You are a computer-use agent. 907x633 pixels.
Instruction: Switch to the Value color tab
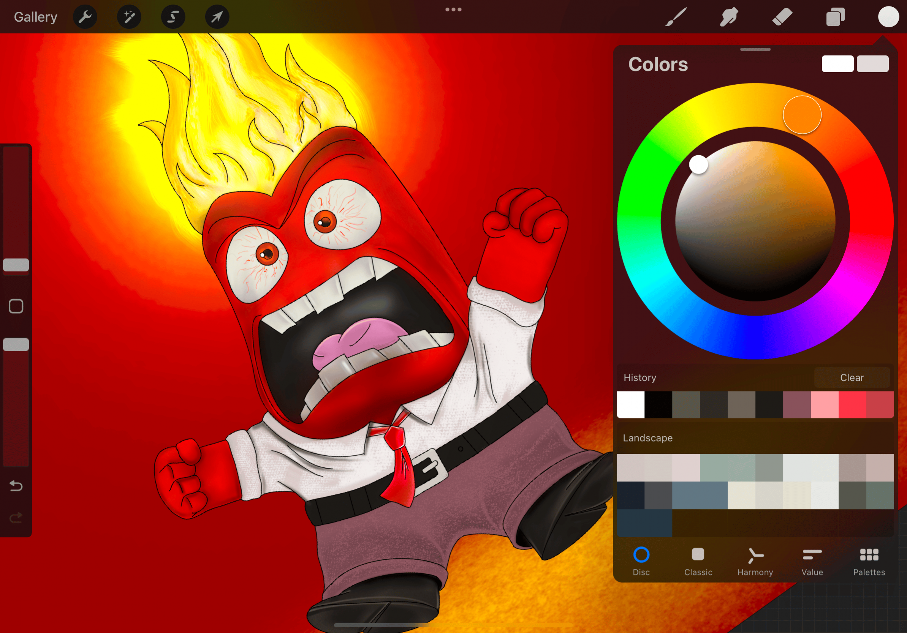812,562
